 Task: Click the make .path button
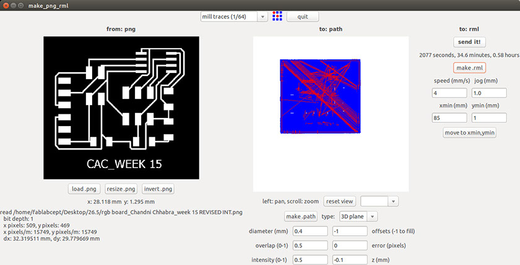tap(301, 216)
